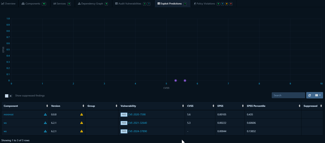Click the warning icon beside version 0.0.8
Screen dimensions: 325x143
point(81,114)
